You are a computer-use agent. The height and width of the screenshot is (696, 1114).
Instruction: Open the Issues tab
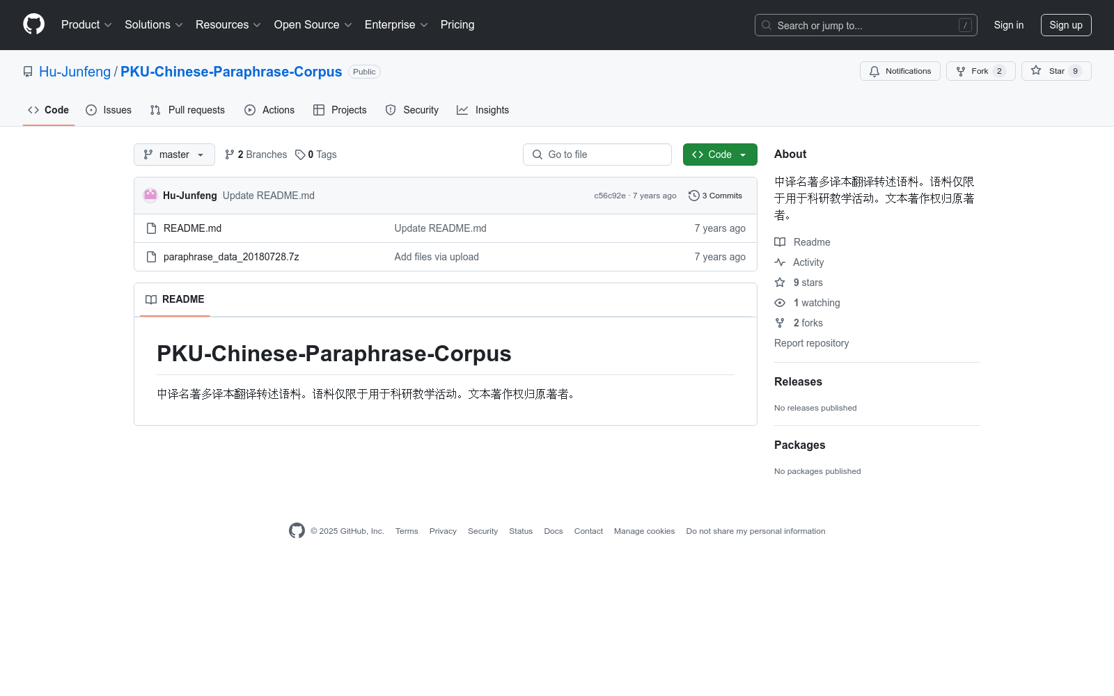[109, 110]
